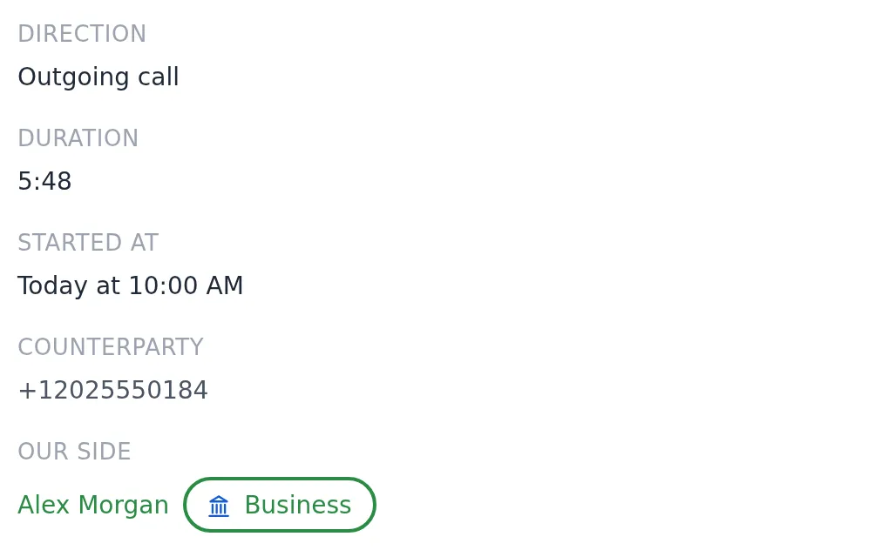Click the OUR SIDE field label
Screen dimensions: 875x550
(74, 452)
